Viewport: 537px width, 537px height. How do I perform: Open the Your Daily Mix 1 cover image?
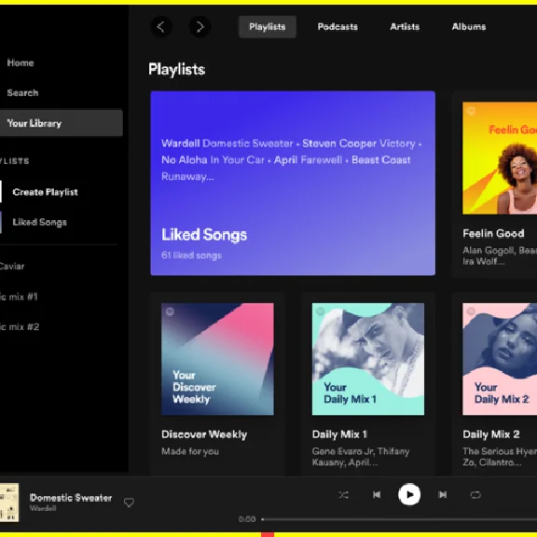tap(368, 359)
